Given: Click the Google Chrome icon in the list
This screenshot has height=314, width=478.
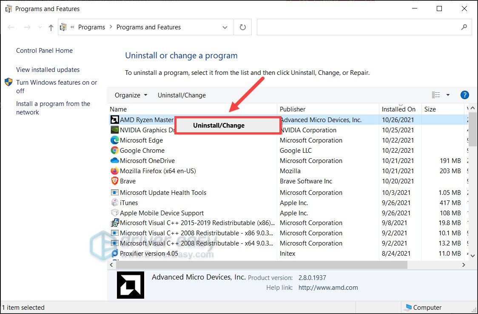Looking at the screenshot, I should 114,151.
